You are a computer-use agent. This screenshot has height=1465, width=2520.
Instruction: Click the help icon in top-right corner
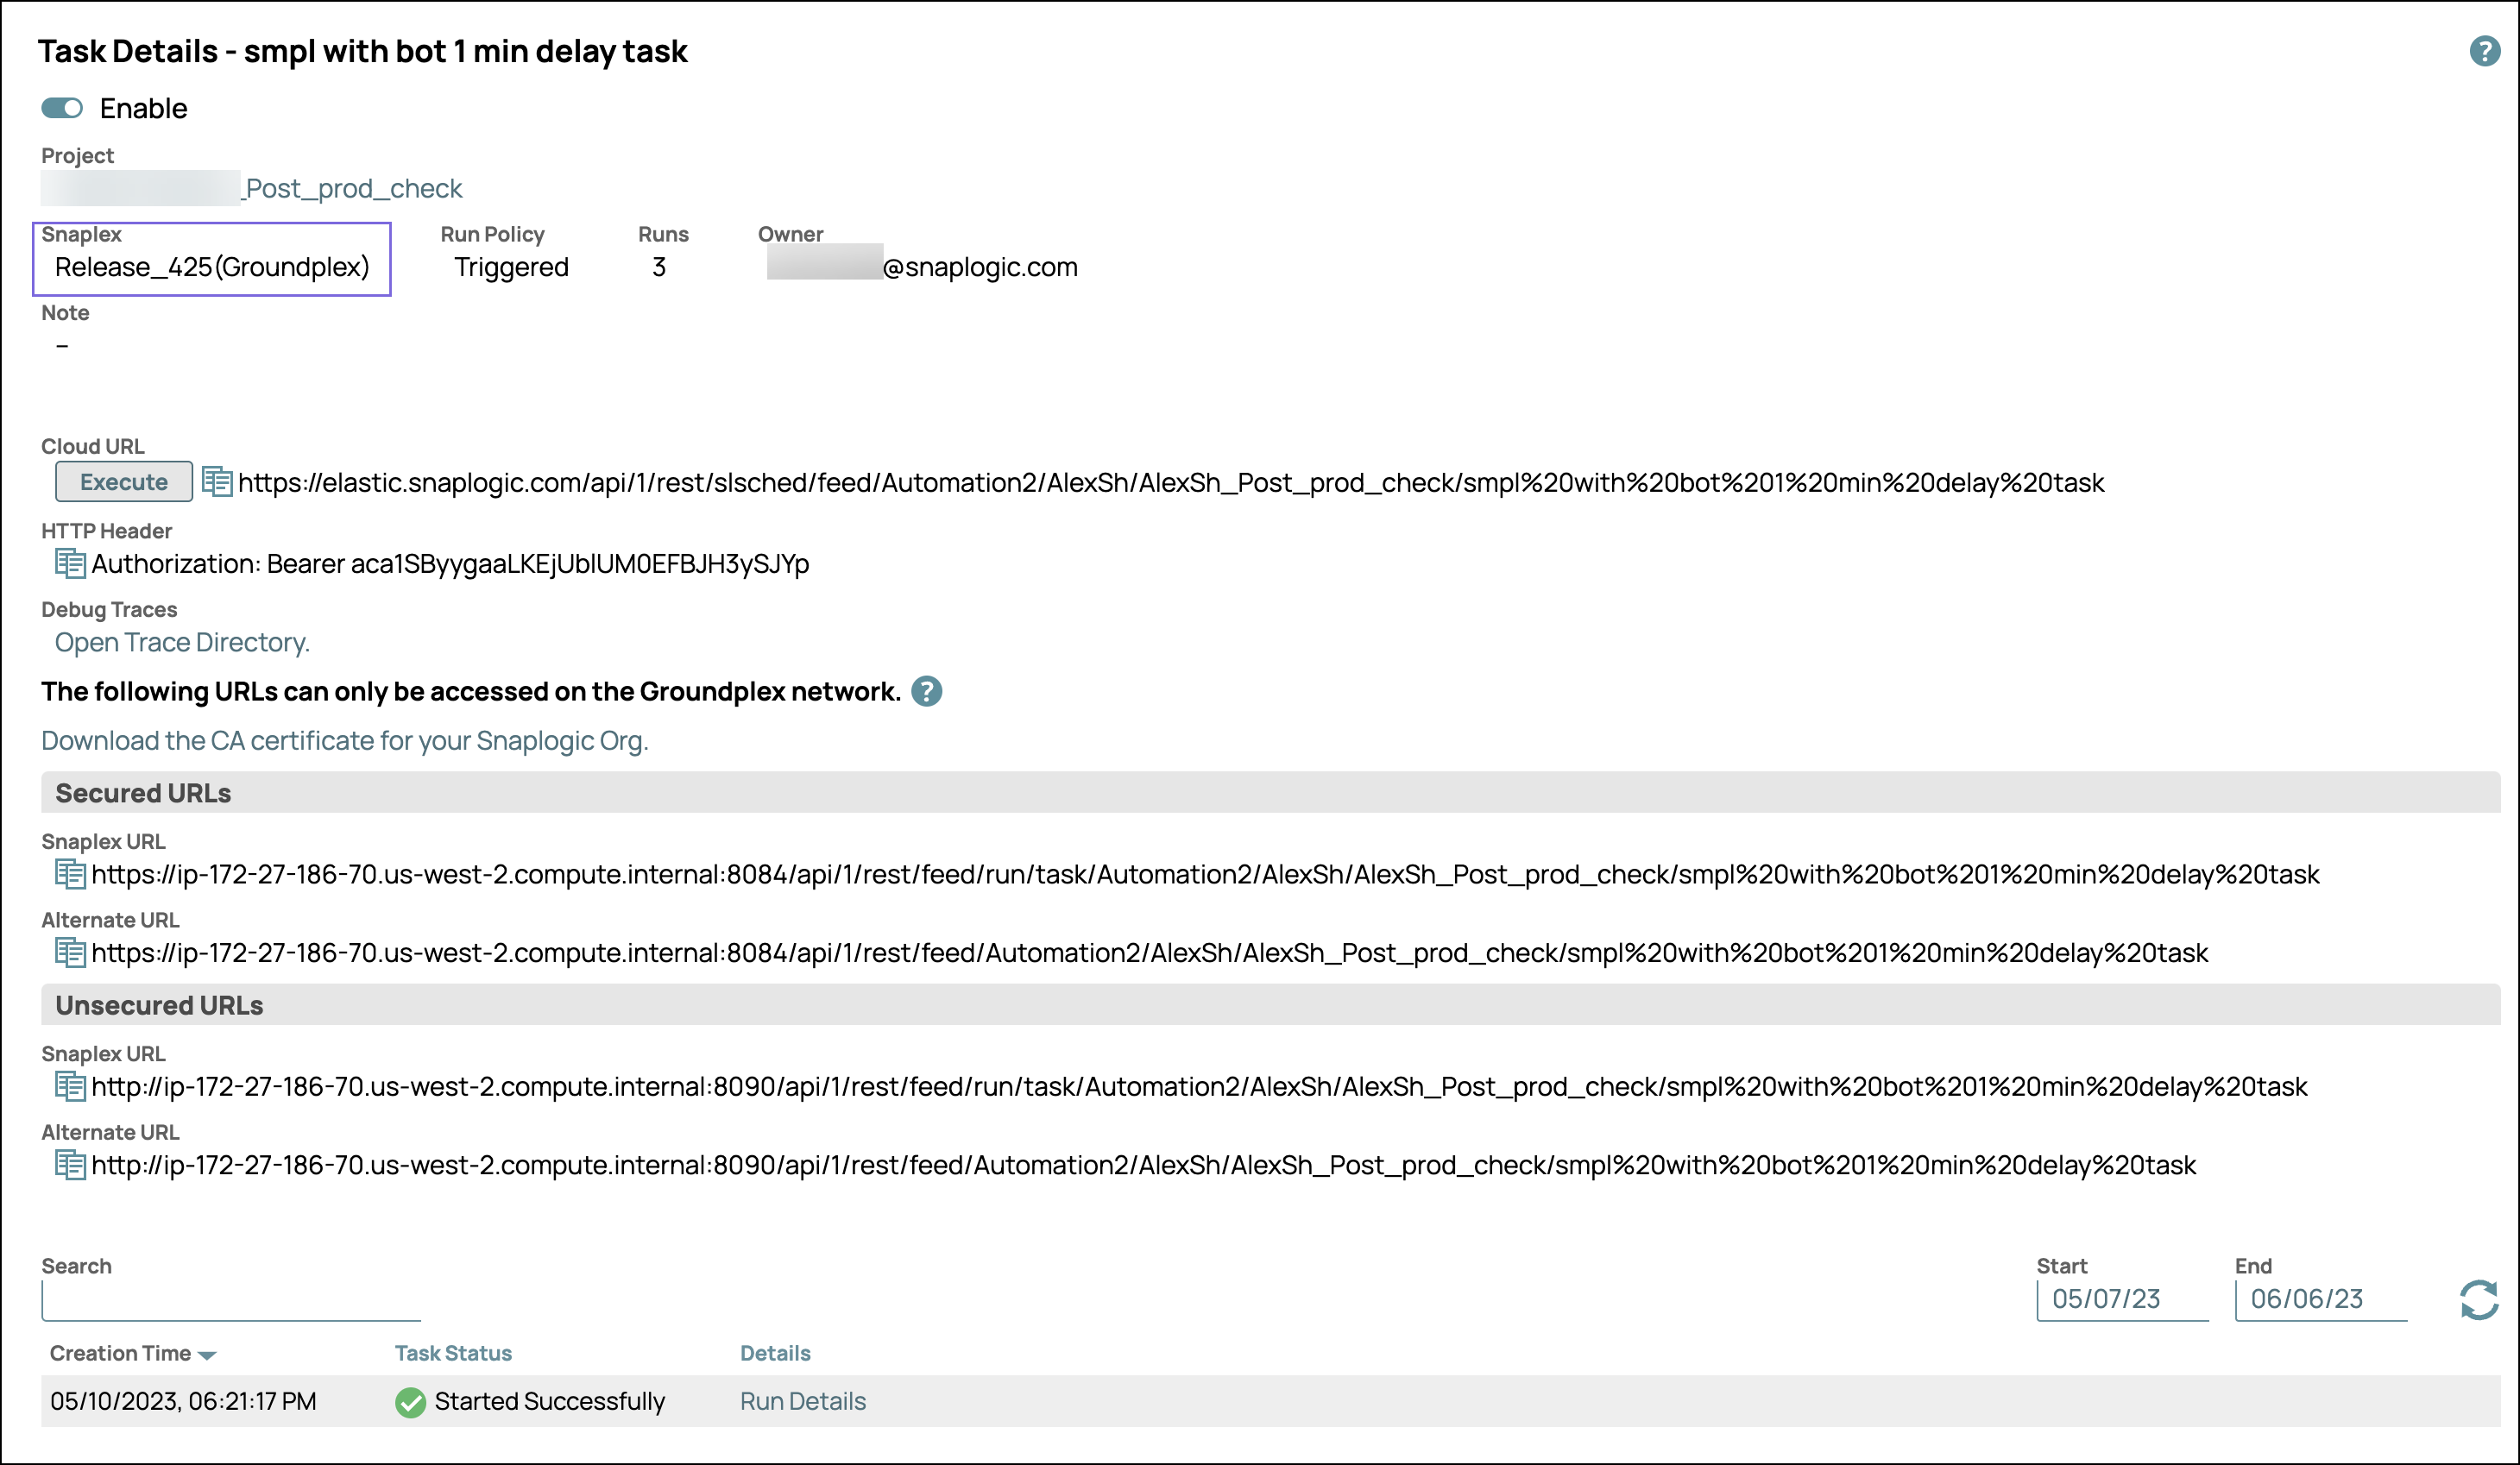pos(2484,51)
